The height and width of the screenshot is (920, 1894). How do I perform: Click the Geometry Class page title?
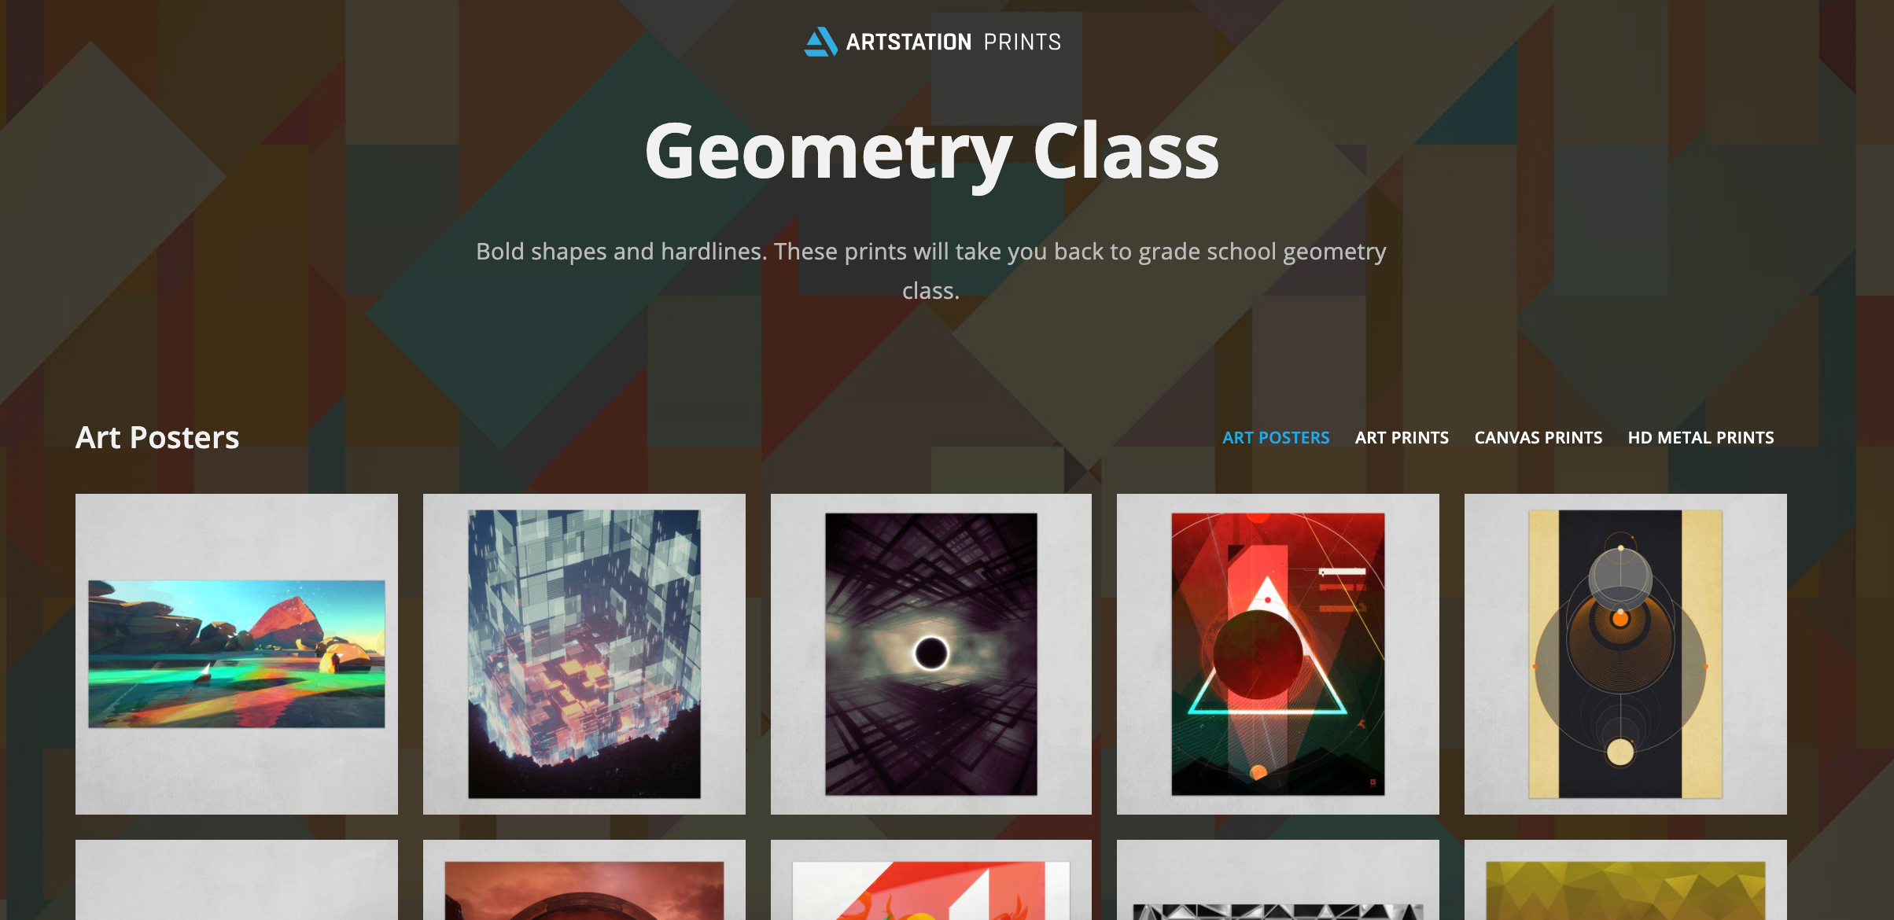tap(932, 153)
